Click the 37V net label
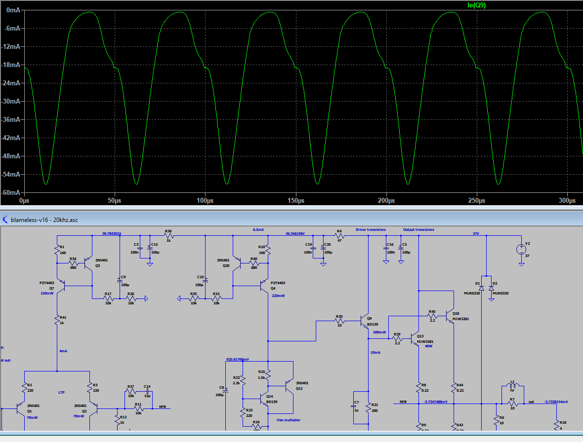 click(x=476, y=234)
